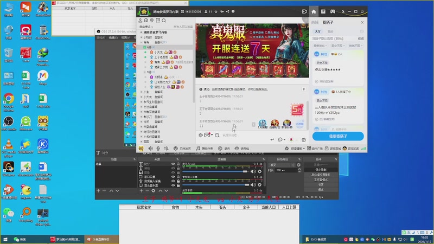Screen dimensions: 434x244
Task: Collapse the A组 sub-channel expander
Action: (x=145, y=47)
